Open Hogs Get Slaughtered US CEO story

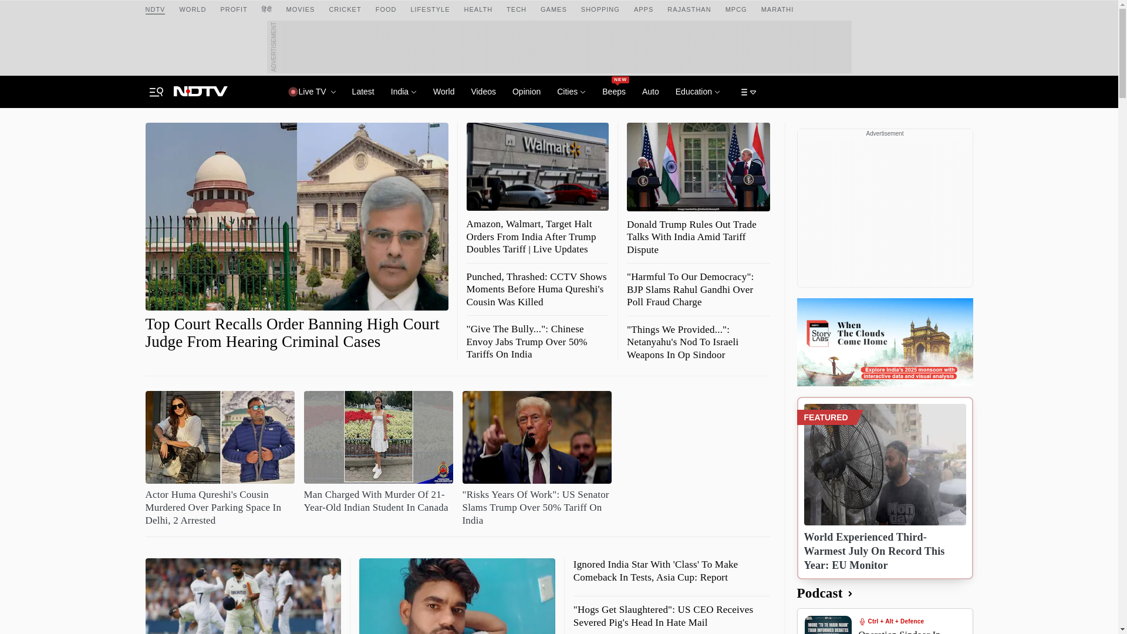[663, 616]
